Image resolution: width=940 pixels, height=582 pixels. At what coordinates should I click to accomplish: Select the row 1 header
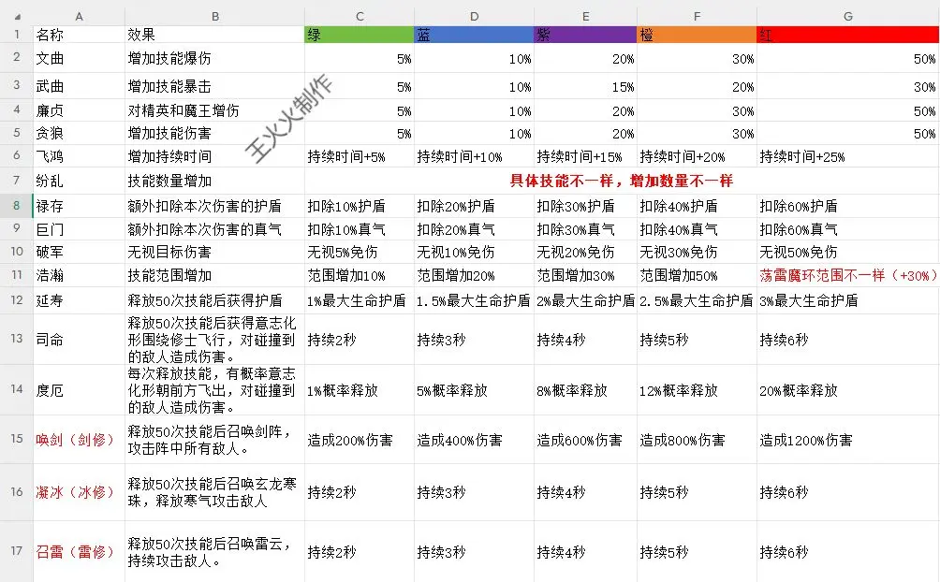(16, 35)
